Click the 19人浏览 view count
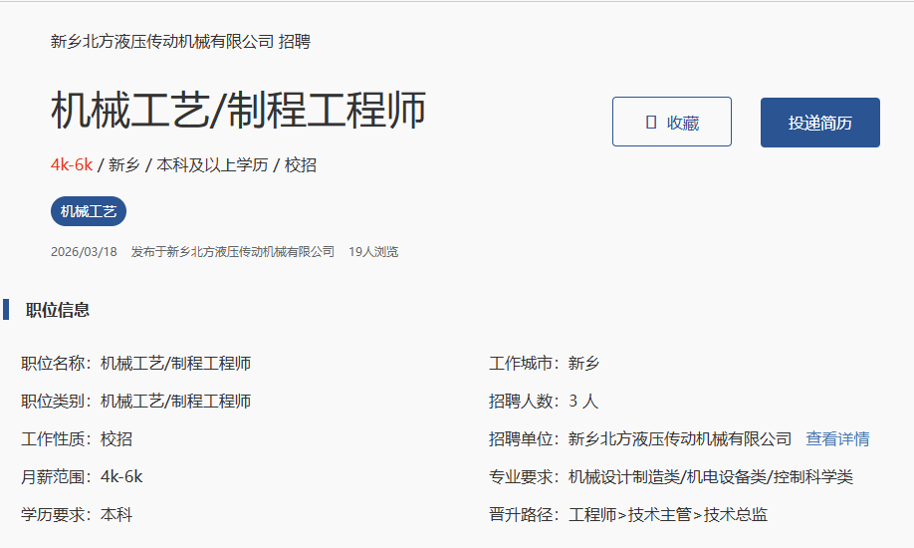This screenshot has height=548, width=914. (373, 252)
